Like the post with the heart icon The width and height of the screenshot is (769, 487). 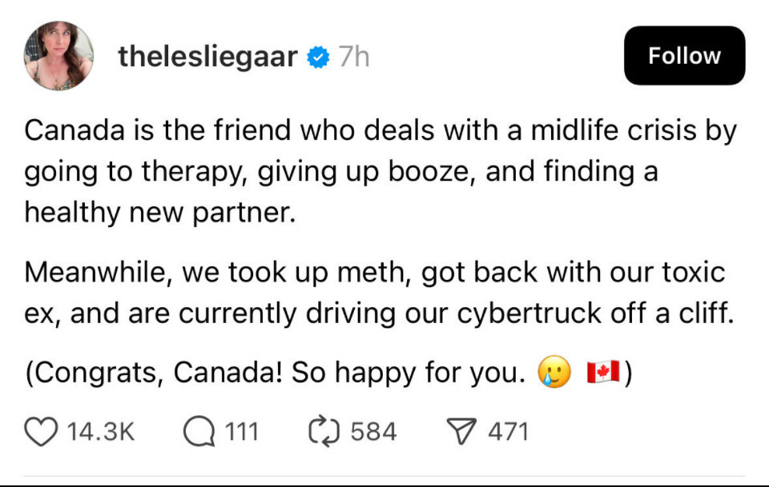(41, 432)
